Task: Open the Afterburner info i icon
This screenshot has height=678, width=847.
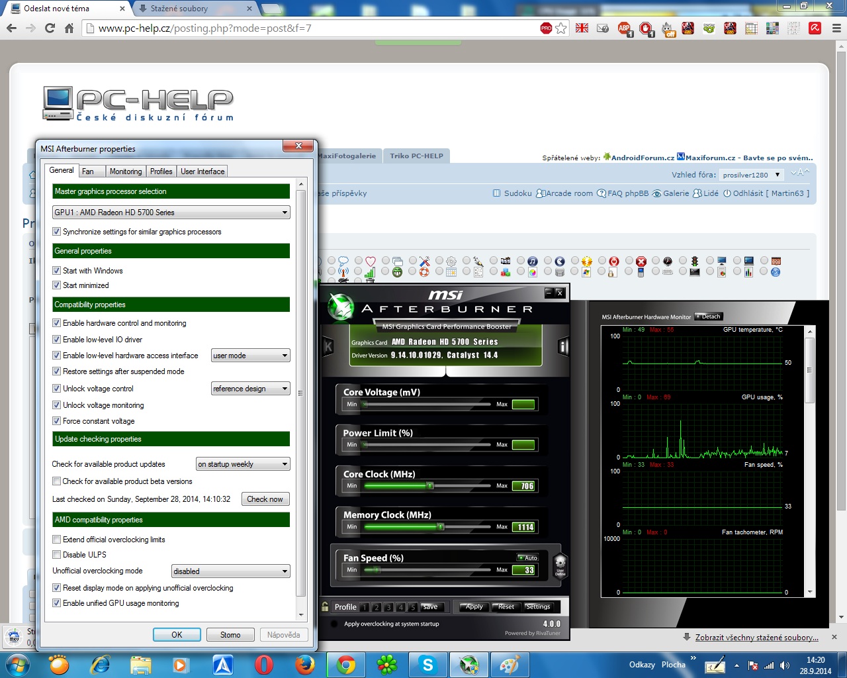Action: point(563,346)
